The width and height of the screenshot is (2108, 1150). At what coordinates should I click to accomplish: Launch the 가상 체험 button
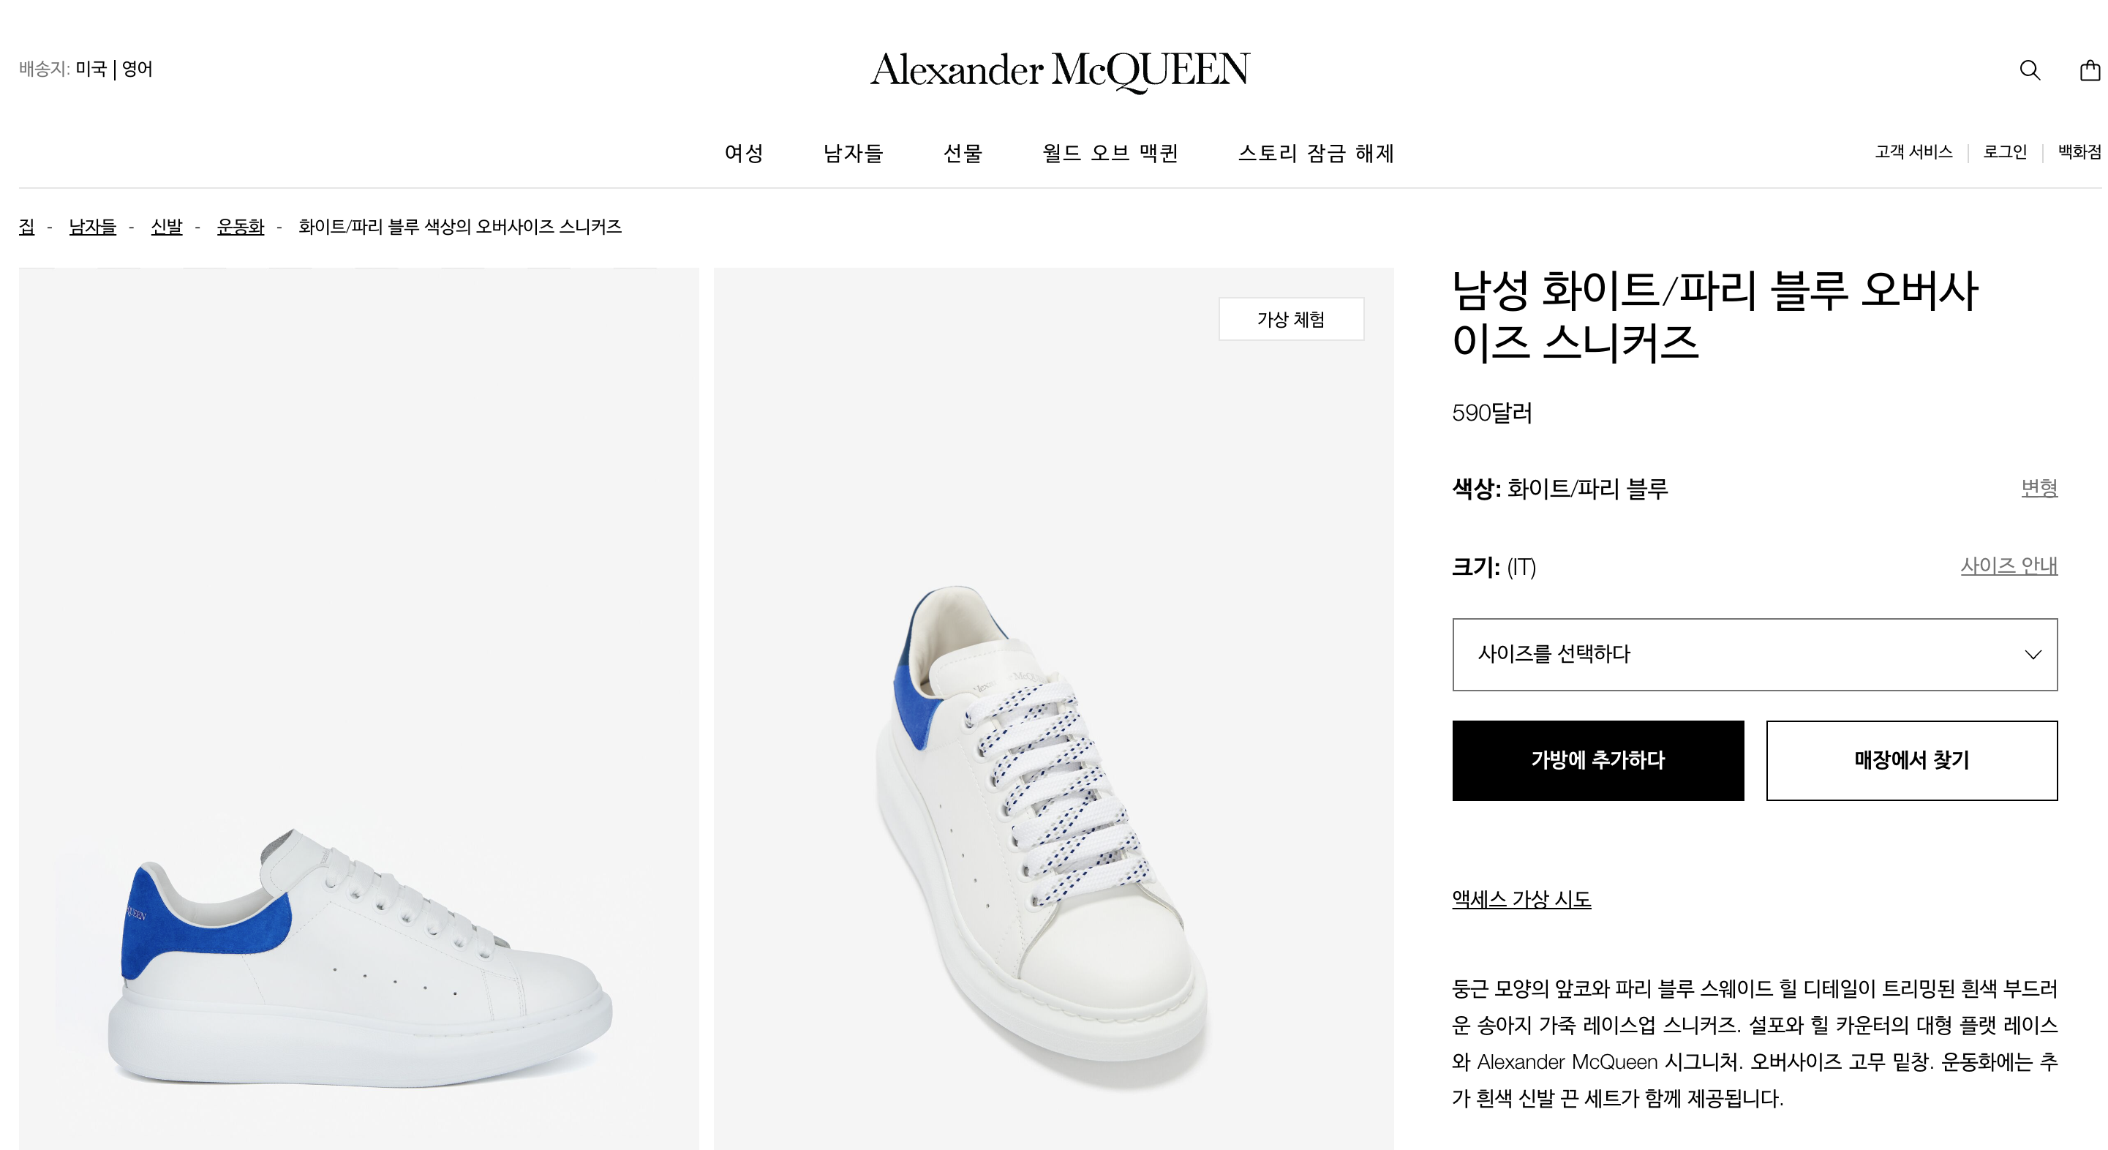(1290, 319)
